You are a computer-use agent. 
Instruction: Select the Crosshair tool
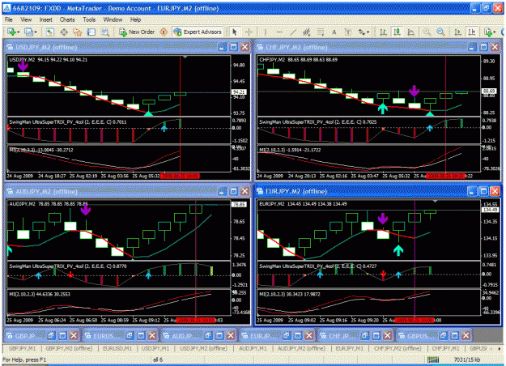pyautogui.click(x=249, y=32)
